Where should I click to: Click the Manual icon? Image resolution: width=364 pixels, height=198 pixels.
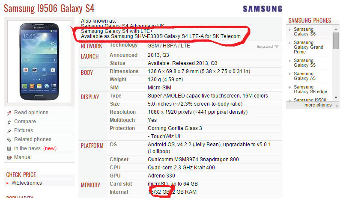[x=9, y=158]
